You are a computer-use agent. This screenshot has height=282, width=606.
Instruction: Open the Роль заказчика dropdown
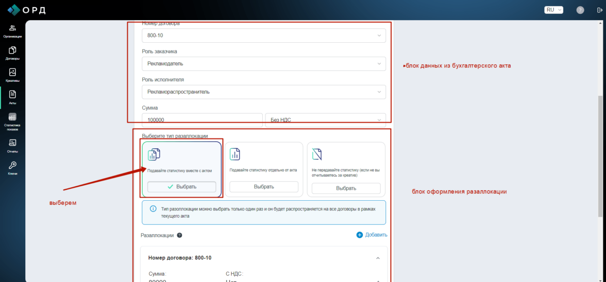pos(264,64)
